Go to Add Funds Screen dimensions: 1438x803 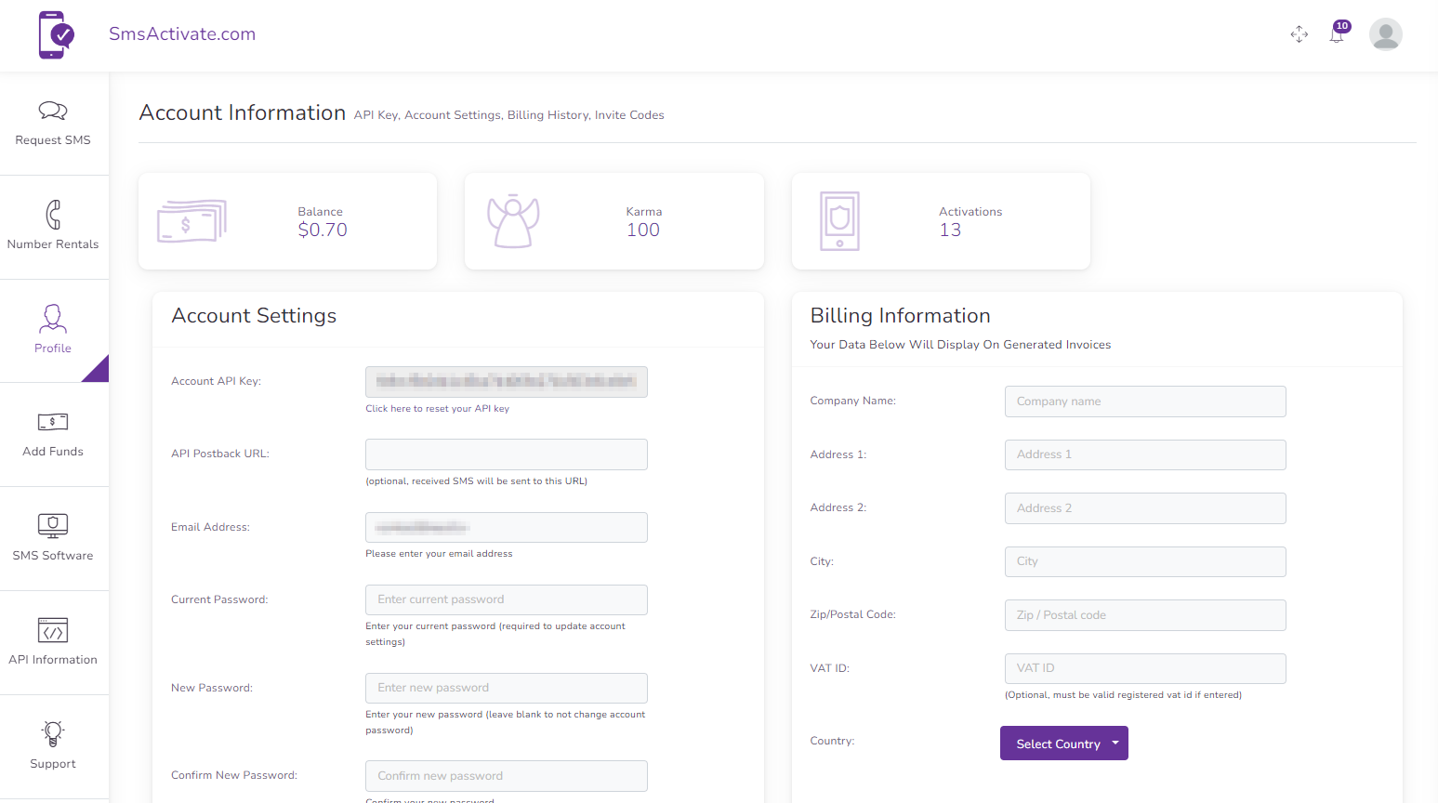point(53,435)
